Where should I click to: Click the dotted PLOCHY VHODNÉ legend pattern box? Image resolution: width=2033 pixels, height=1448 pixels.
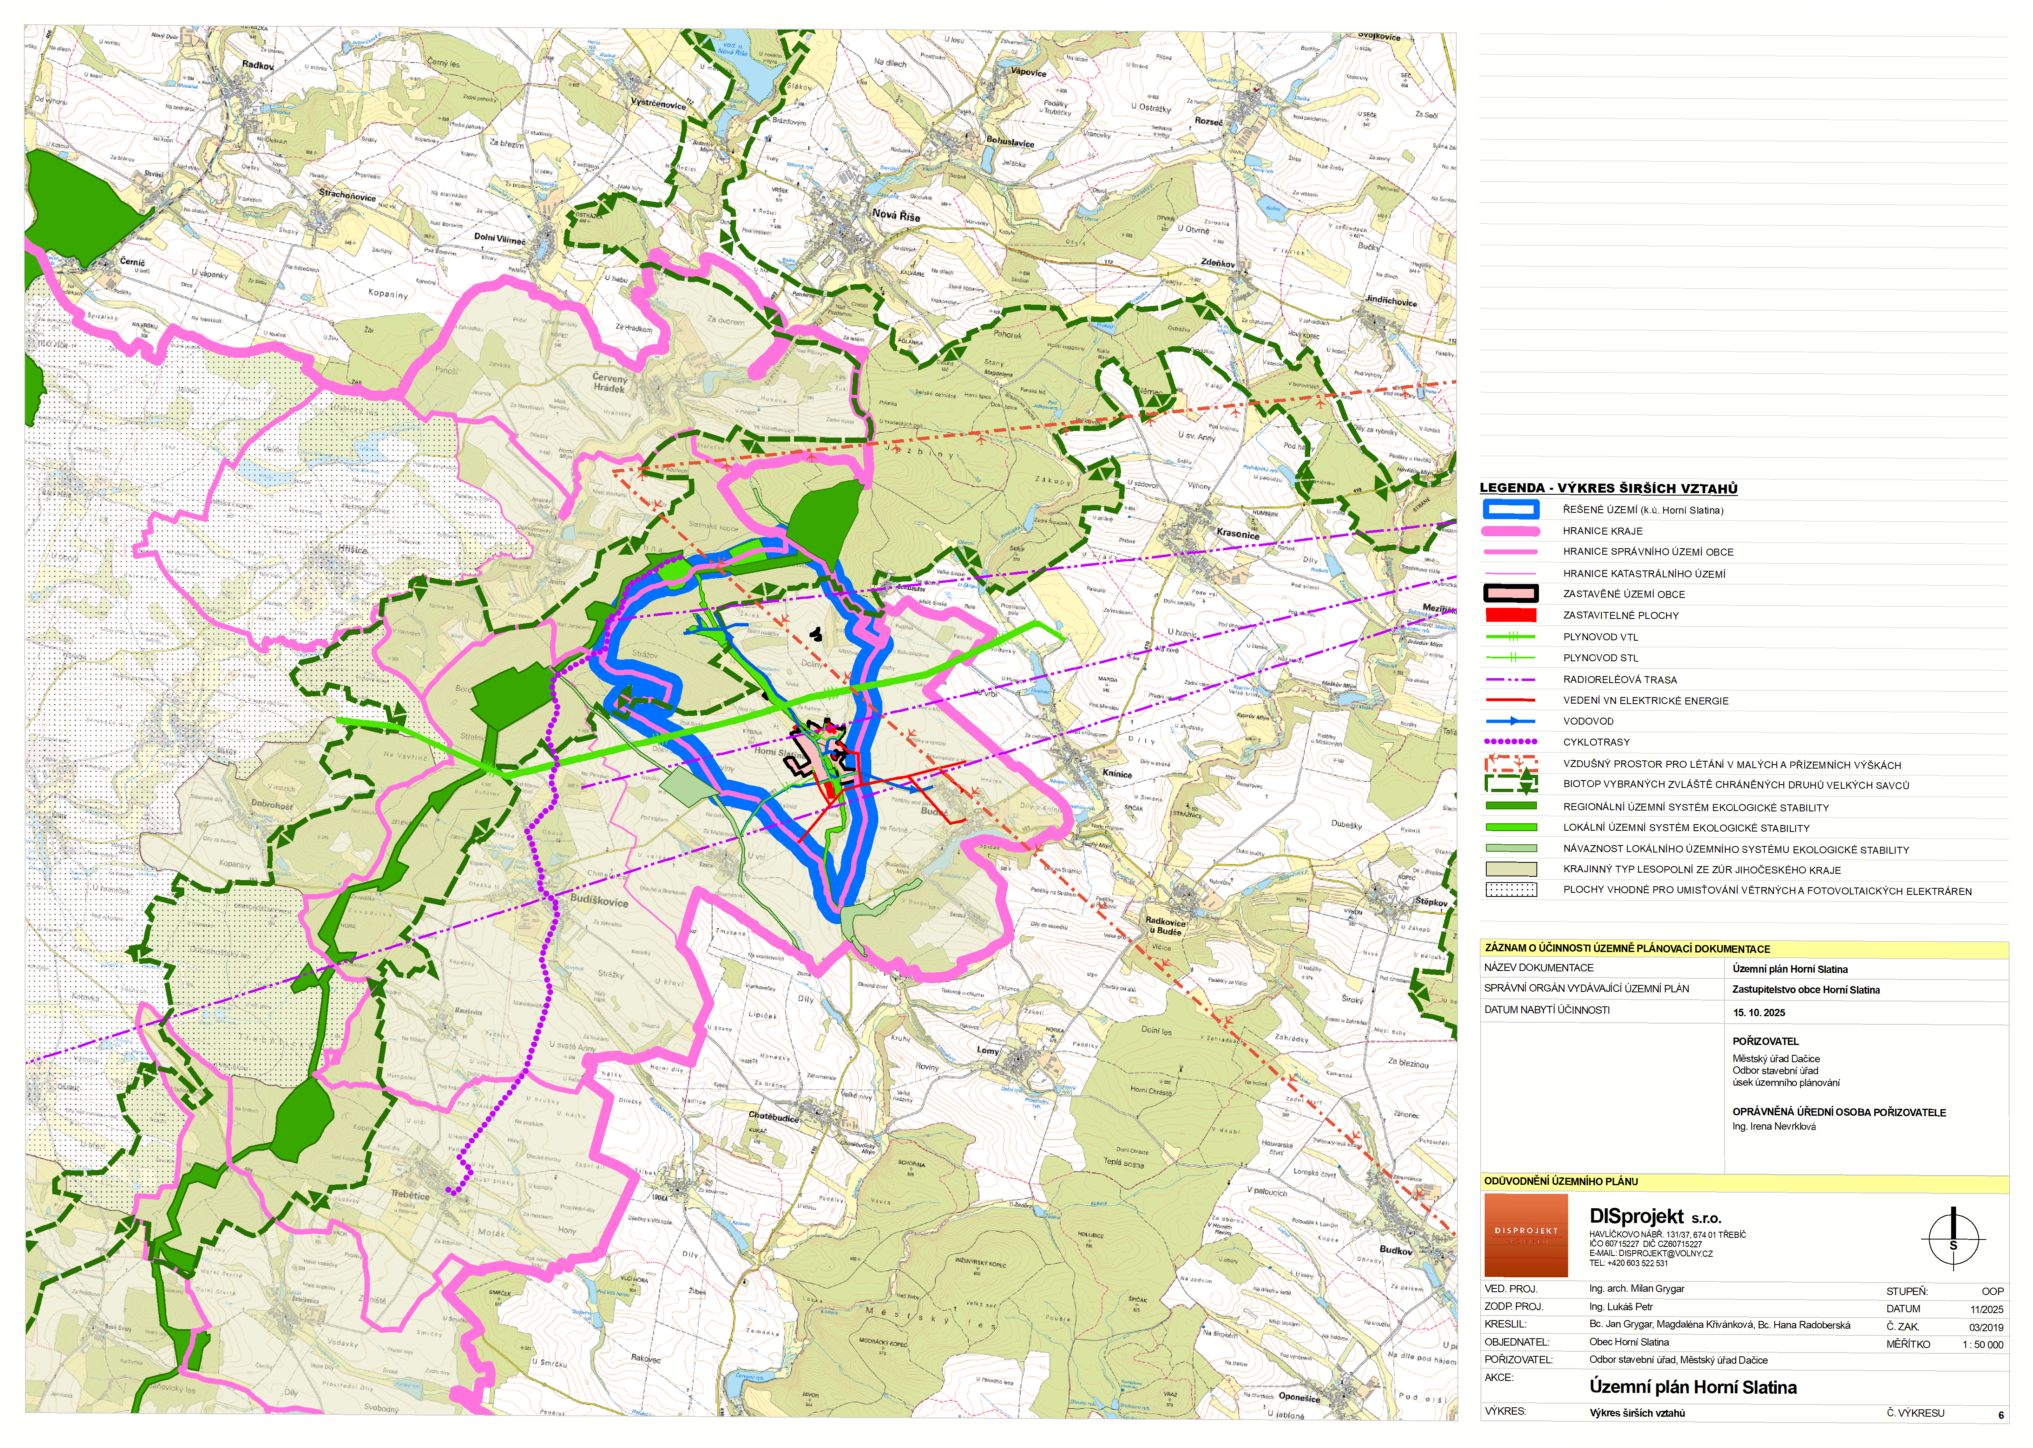1511,890
